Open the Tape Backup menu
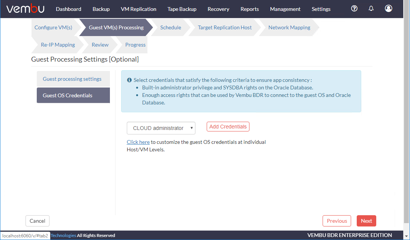The height and width of the screenshot is (240, 410). [x=182, y=9]
